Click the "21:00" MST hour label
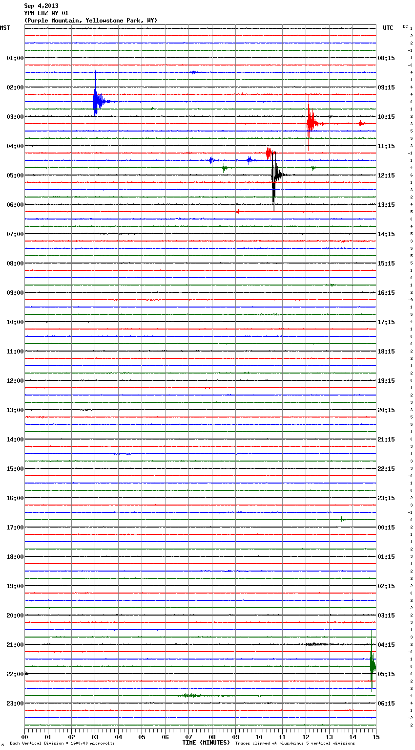 (x=15, y=644)
